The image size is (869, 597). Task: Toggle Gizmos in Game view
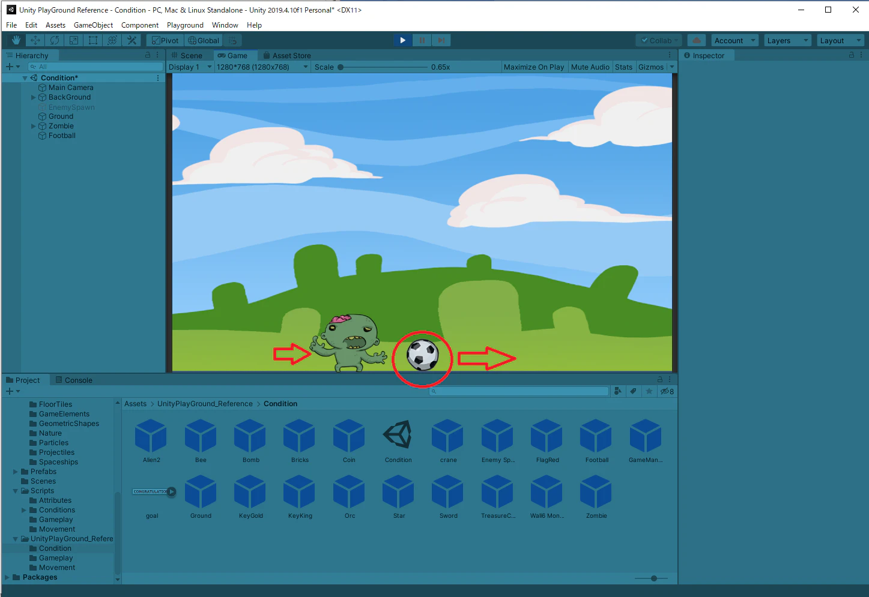click(x=652, y=67)
